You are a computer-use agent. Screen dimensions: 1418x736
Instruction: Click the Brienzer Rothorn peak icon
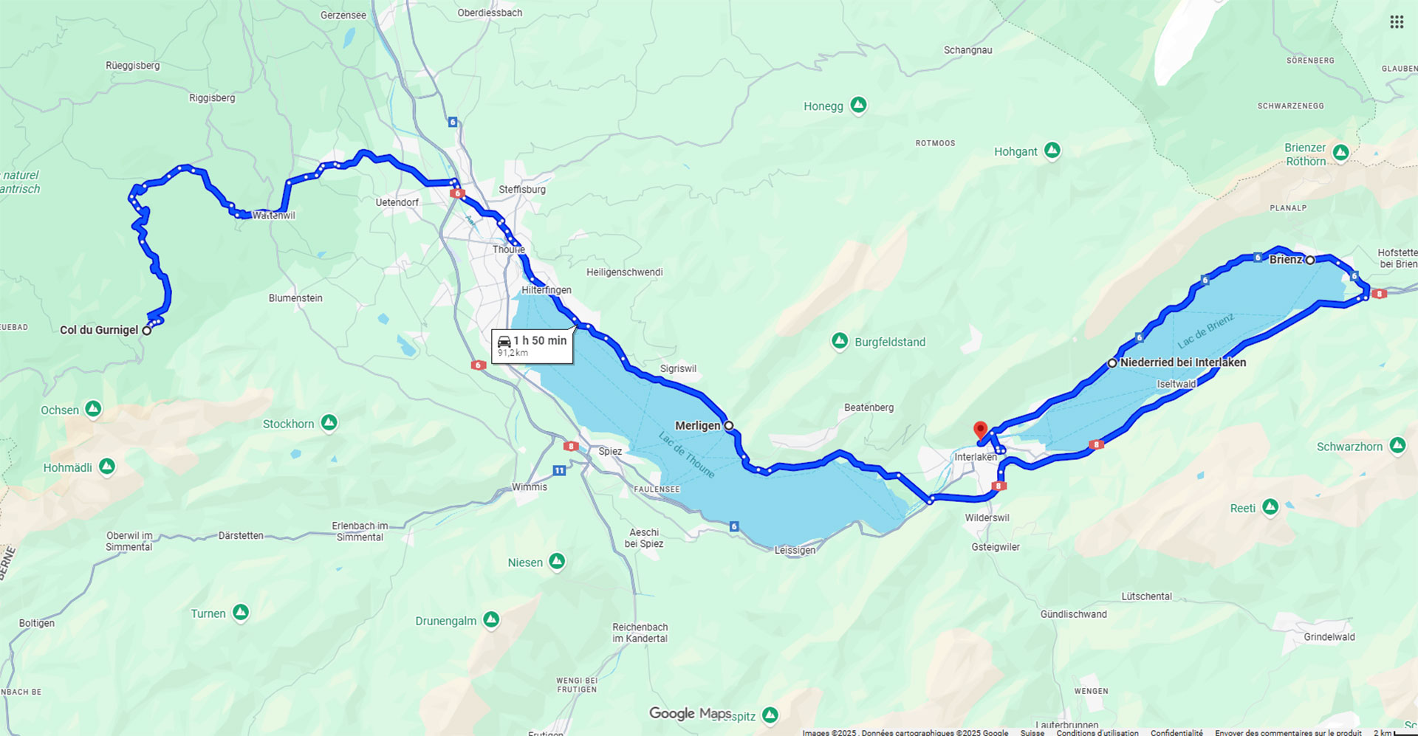(1341, 153)
